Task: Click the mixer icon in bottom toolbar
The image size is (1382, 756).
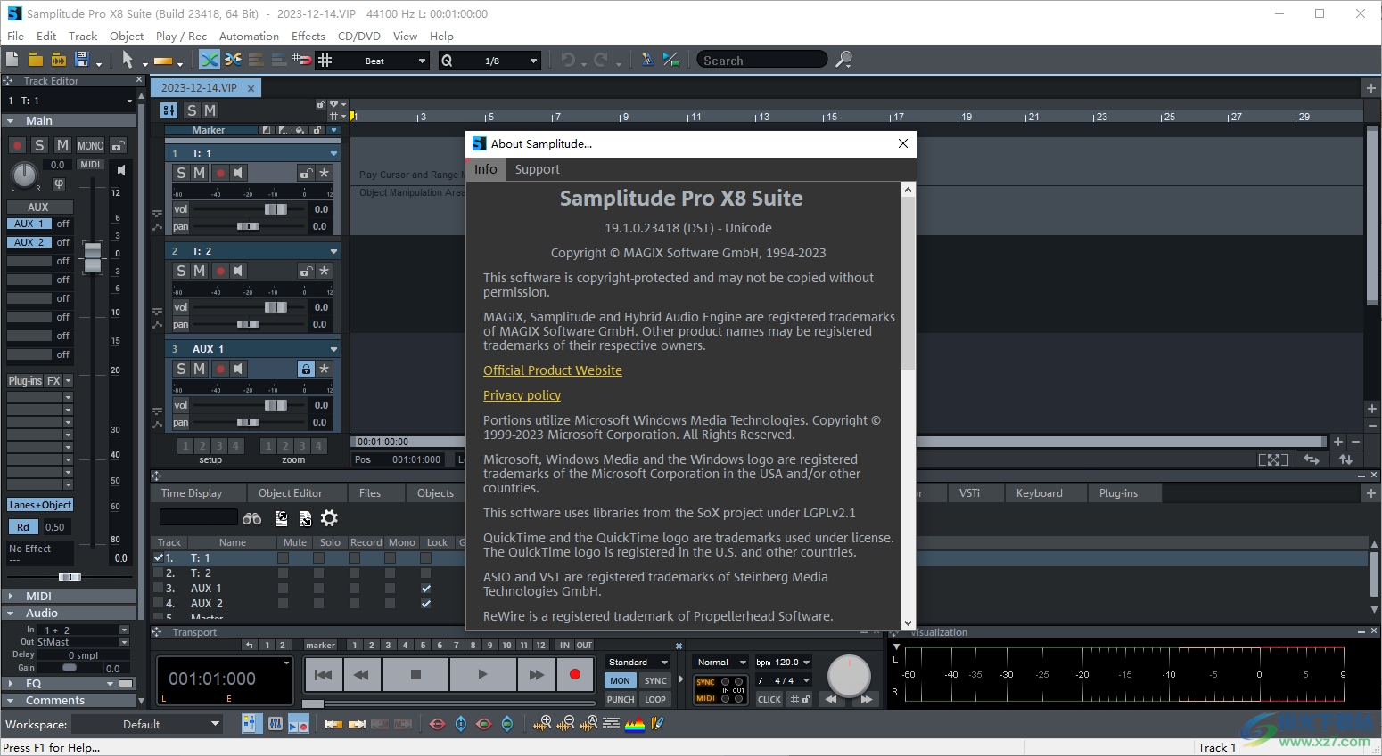Action: (x=276, y=724)
